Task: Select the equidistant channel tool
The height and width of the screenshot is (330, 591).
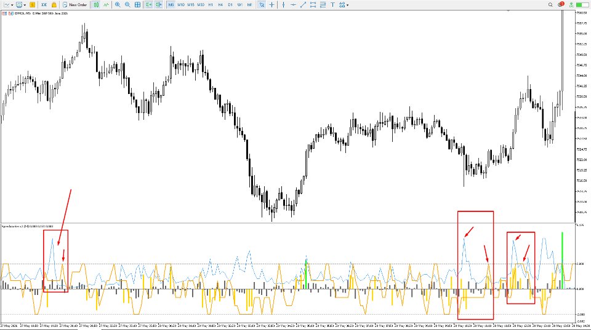Action: click(x=313, y=5)
